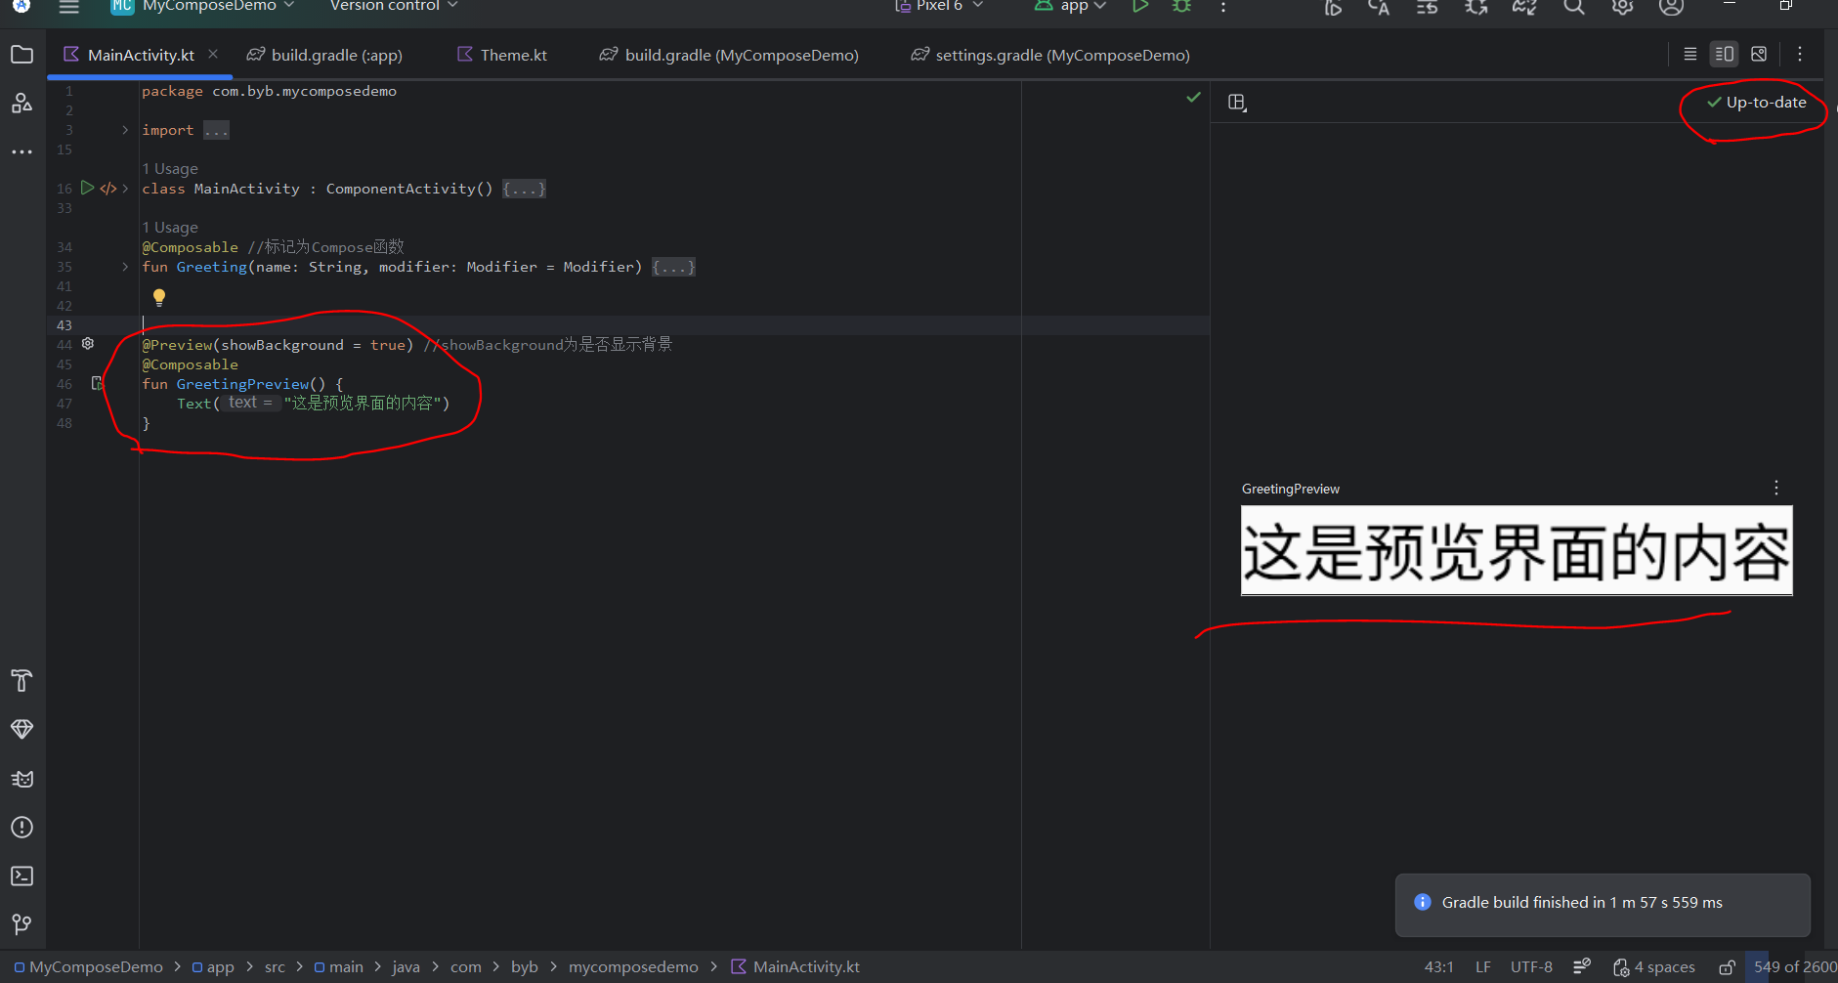The image size is (1838, 983).
Task: Run the app with the green play icon
Action: [x=1139, y=6]
